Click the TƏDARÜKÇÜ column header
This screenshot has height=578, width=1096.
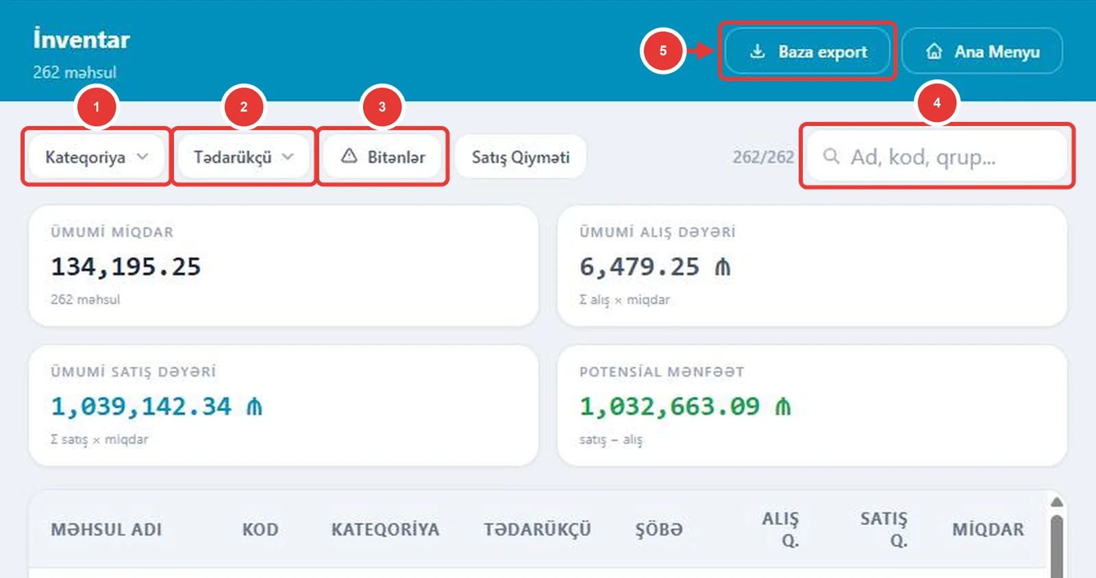click(538, 529)
